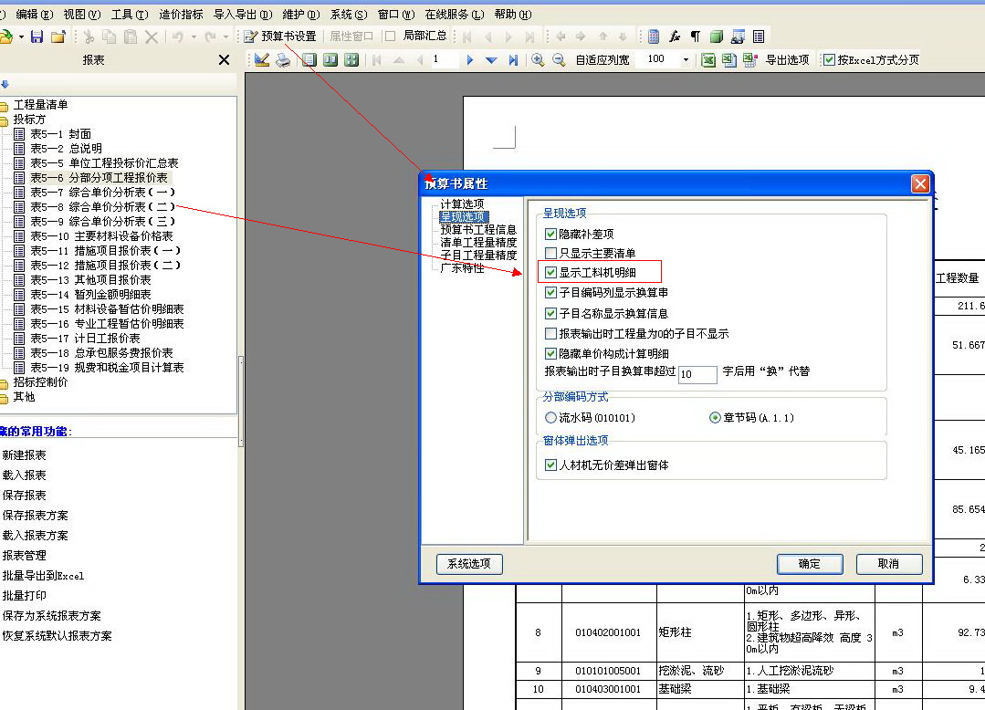Image resolution: width=985 pixels, height=710 pixels.
Task: Open the 编辑(E) menu
Action: [35, 14]
